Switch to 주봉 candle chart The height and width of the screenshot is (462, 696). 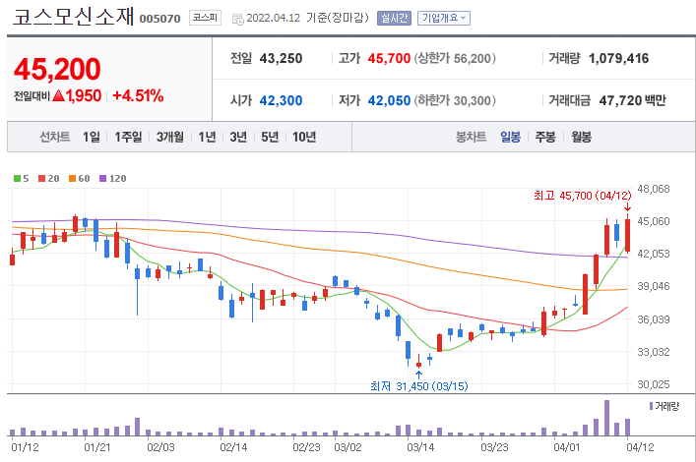pyautogui.click(x=545, y=137)
